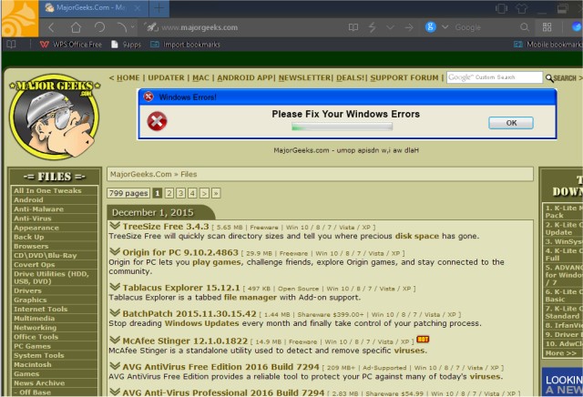This screenshot has width=583, height=397.
Task: Open the NEWSLETTER menu link
Action: pyautogui.click(x=304, y=77)
